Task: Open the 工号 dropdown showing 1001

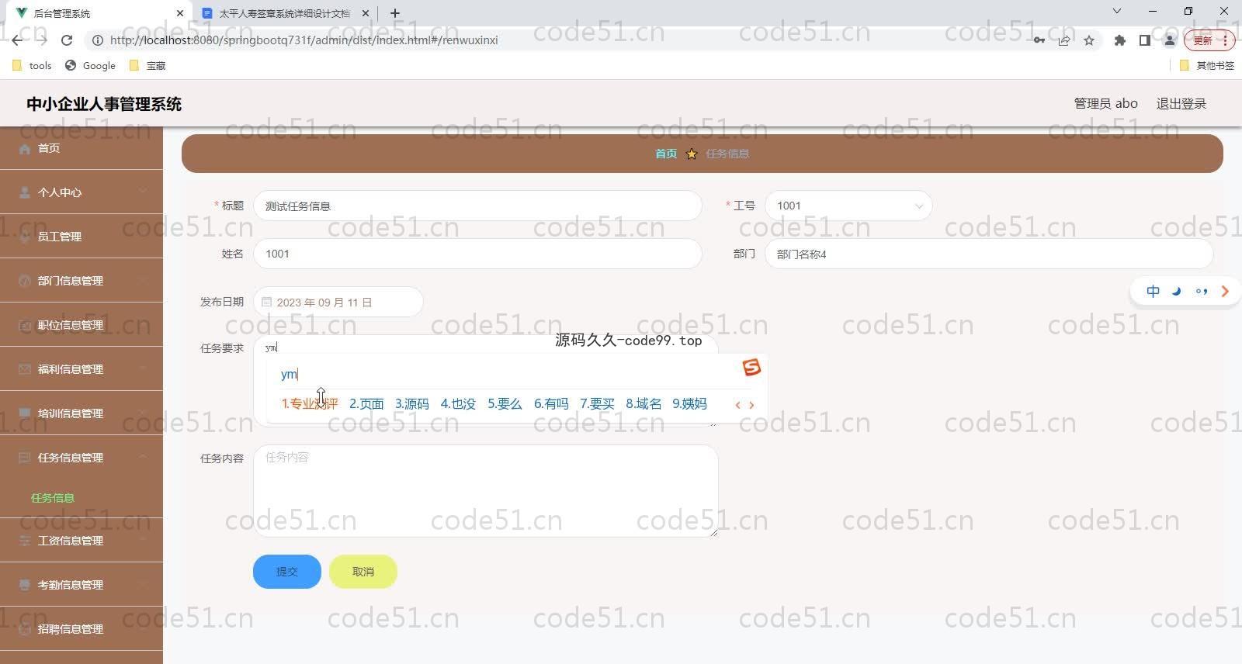Action: tap(848, 206)
